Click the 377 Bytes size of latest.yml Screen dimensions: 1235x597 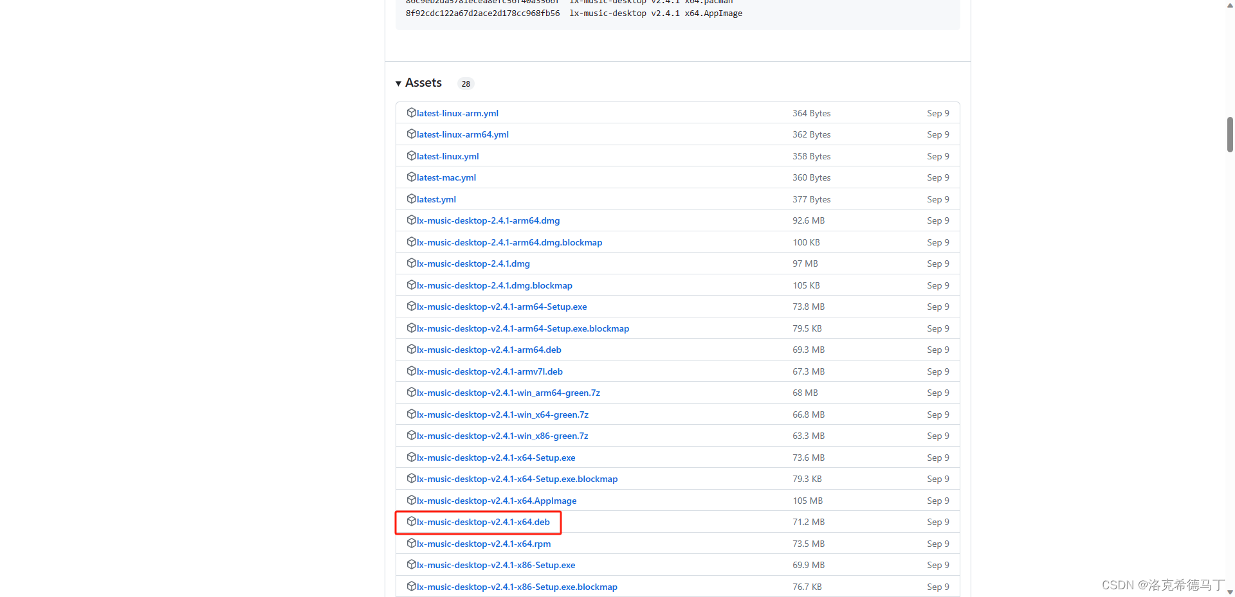[812, 199]
